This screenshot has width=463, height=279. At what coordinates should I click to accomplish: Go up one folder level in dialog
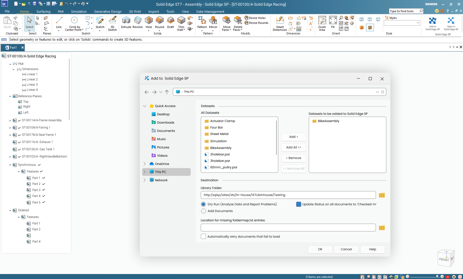coord(167,92)
